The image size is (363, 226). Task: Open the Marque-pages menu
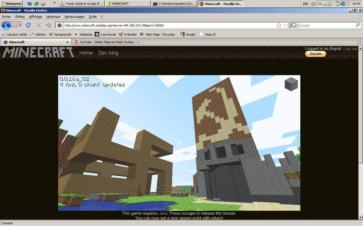point(75,17)
